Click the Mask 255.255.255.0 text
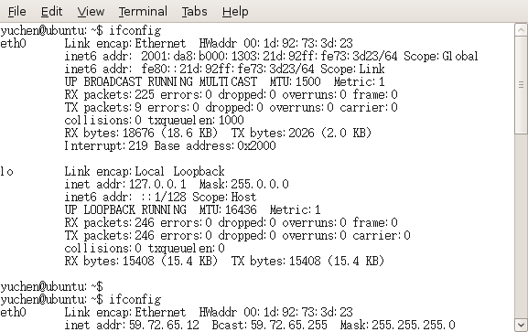 click(x=397, y=325)
